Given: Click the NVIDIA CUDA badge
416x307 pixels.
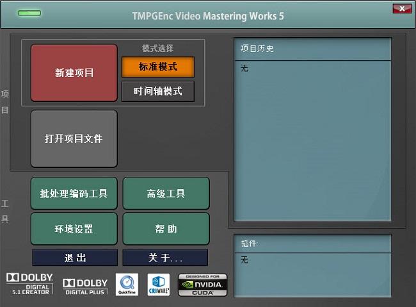Looking at the screenshot, I should 202,285.
